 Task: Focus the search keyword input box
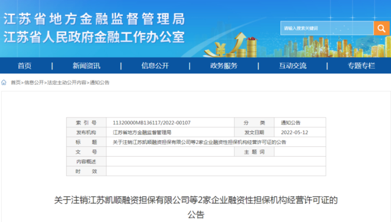pos(327,28)
